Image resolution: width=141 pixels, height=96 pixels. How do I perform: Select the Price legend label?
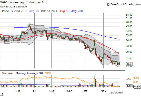point(5,11)
